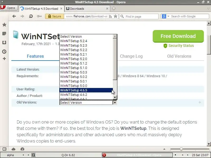
Task: Select the Change Log tab
Action: click(x=131, y=56)
